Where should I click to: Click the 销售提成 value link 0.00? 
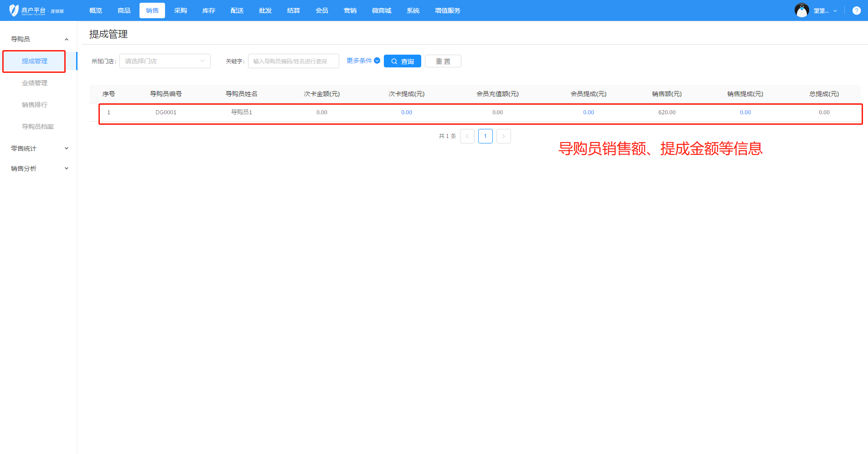point(745,112)
